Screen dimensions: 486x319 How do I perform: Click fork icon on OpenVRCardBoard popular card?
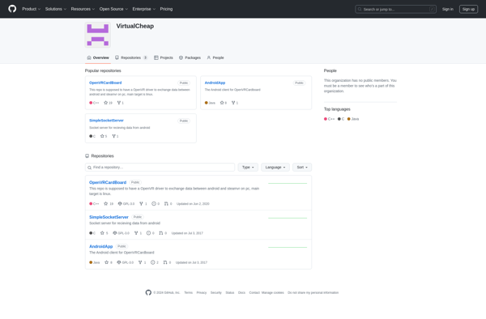(119, 103)
